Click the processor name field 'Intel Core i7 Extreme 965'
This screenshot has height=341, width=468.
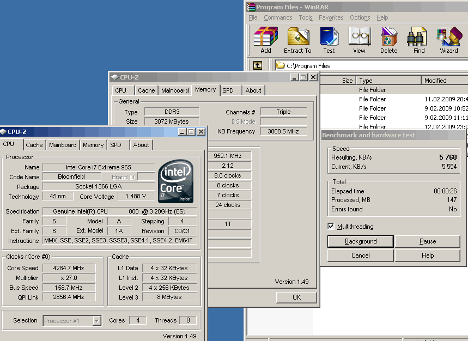[x=99, y=167]
